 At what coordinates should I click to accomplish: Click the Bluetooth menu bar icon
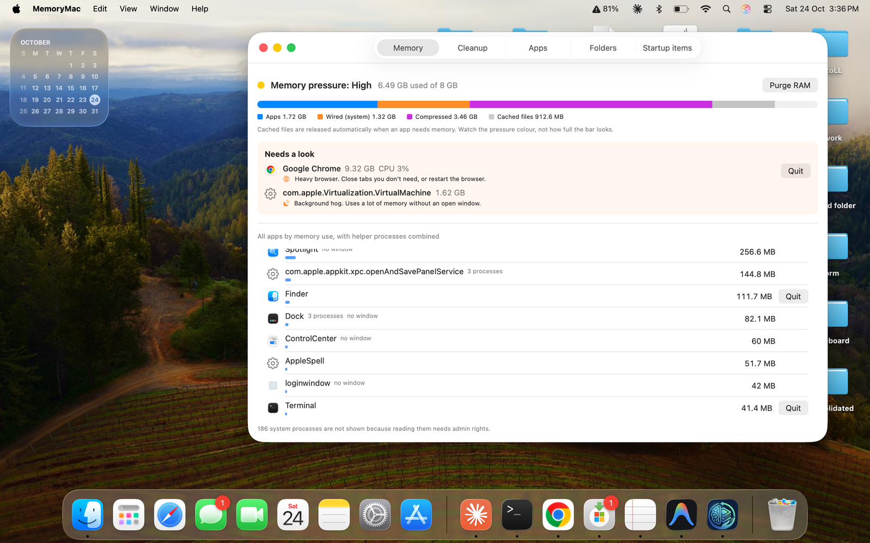(x=659, y=9)
